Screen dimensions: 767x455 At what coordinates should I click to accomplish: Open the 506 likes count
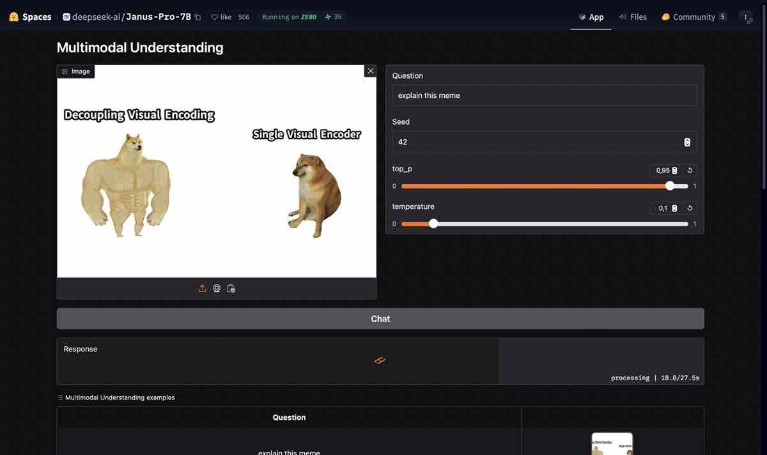244,17
